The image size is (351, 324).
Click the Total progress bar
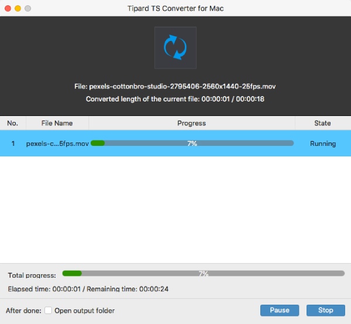click(203, 274)
